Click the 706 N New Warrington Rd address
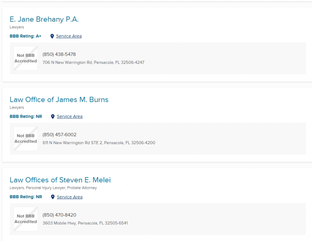This screenshot has height=241, width=312. click(x=93, y=62)
